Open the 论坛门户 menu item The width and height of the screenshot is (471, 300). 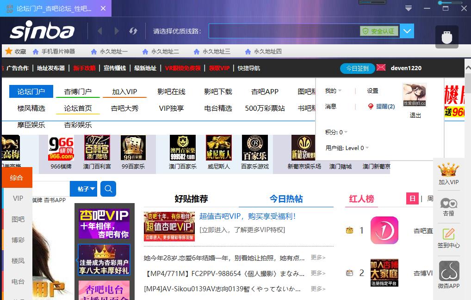pyautogui.click(x=31, y=91)
